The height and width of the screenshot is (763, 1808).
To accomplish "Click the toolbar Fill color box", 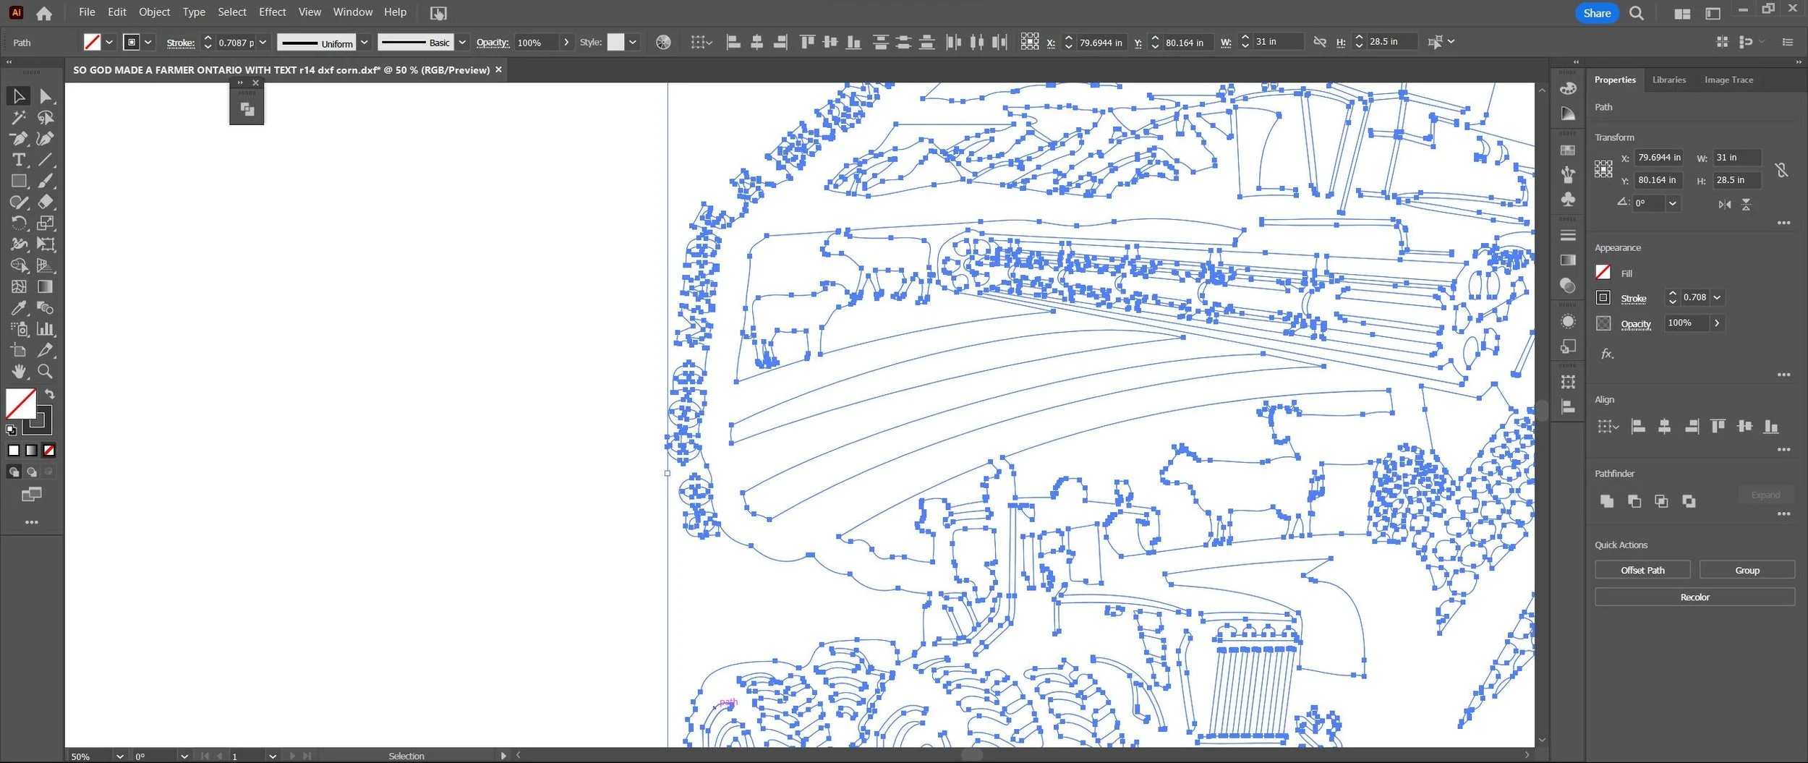I will point(21,404).
